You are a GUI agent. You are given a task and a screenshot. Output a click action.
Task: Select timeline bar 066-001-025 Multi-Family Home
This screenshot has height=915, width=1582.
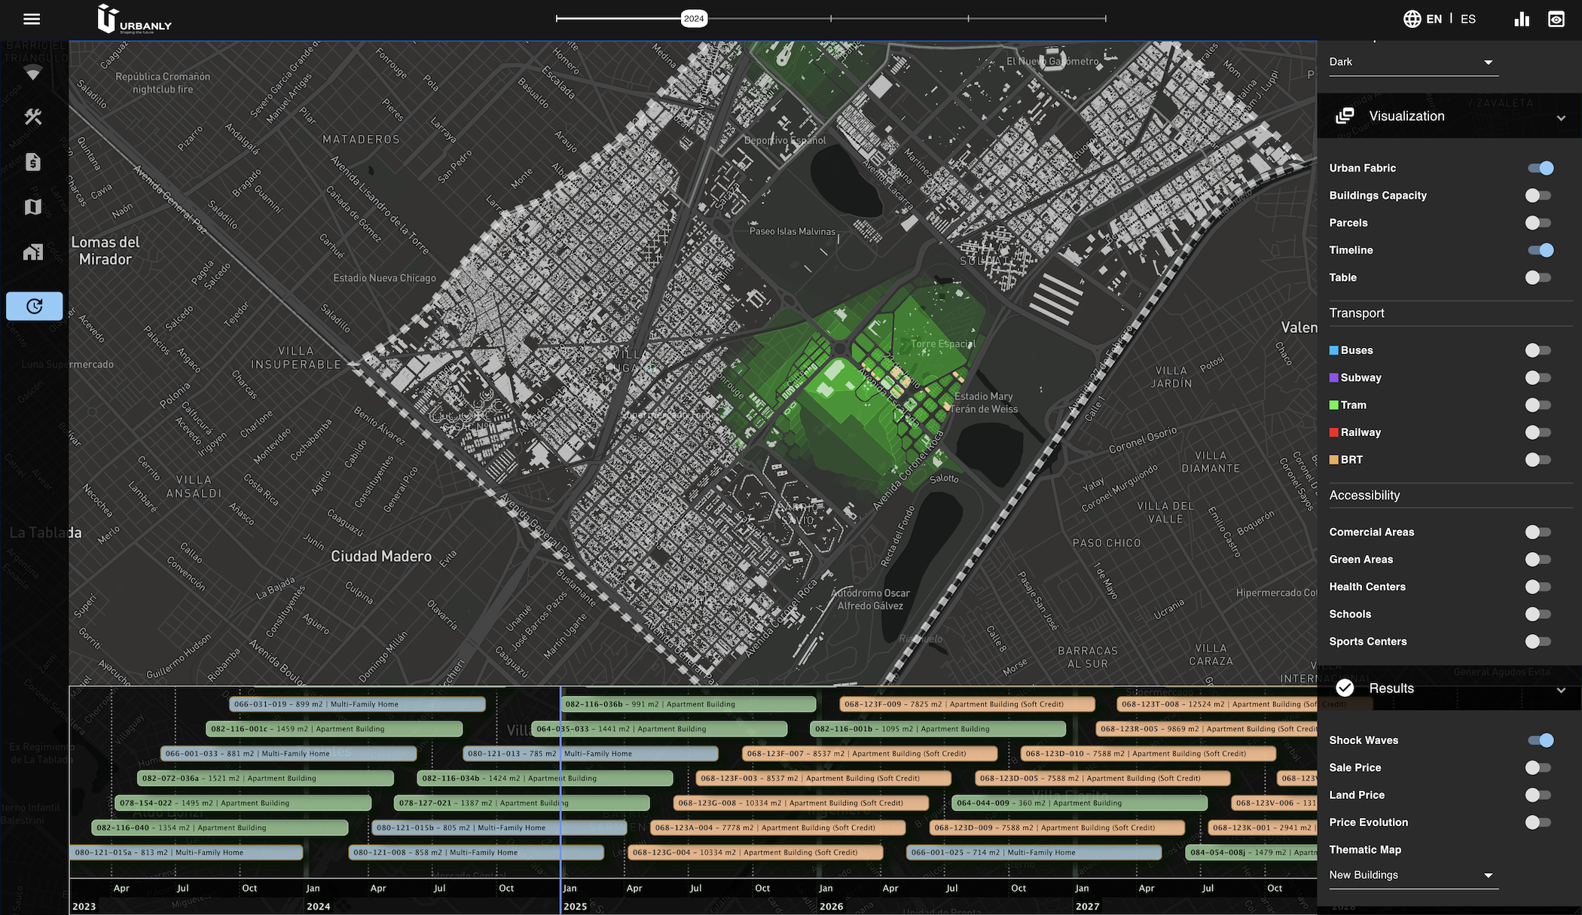click(1034, 852)
